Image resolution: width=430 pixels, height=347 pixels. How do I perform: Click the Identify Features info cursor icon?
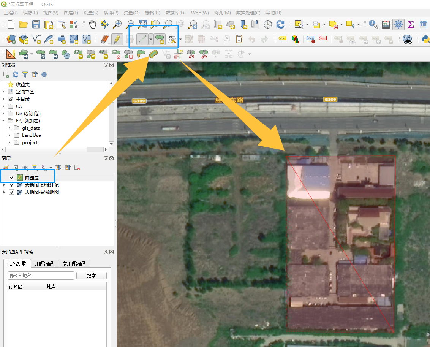click(x=373, y=24)
